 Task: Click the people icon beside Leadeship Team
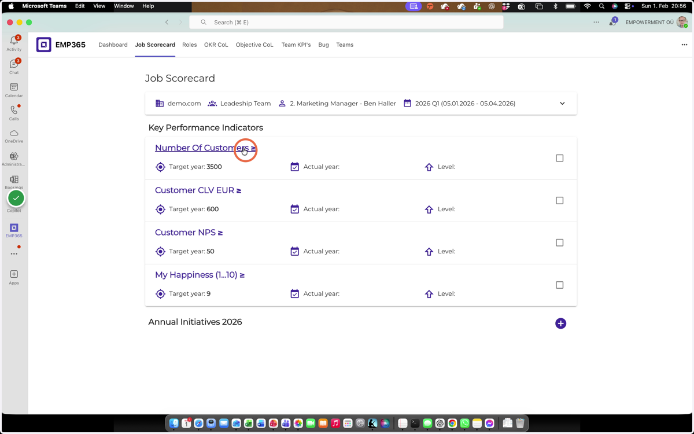pyautogui.click(x=212, y=103)
